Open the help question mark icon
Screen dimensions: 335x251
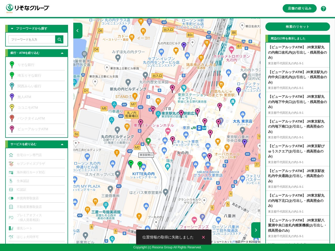click(323, 9)
